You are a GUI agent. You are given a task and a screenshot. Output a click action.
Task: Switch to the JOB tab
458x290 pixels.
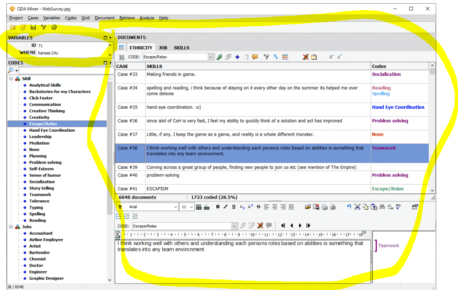pyautogui.click(x=163, y=48)
